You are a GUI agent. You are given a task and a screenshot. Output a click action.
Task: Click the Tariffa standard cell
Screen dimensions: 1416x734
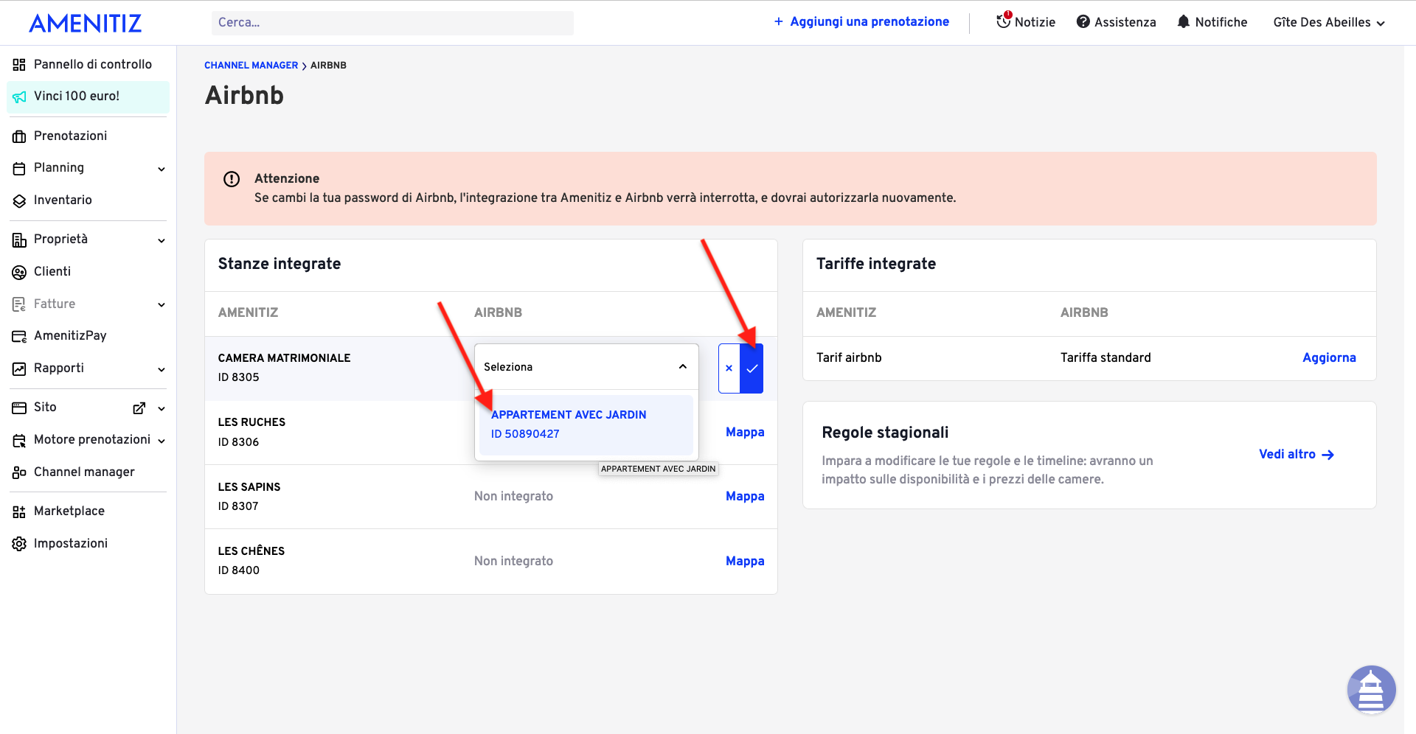click(1106, 357)
